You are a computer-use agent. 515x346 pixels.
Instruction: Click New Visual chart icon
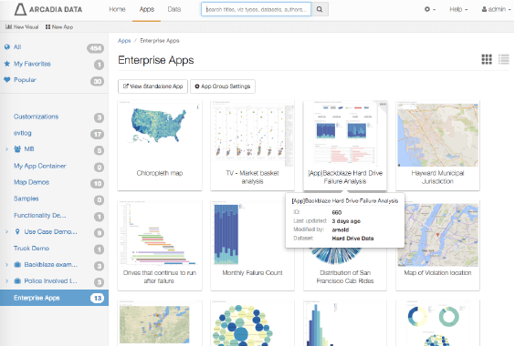(x=9, y=27)
